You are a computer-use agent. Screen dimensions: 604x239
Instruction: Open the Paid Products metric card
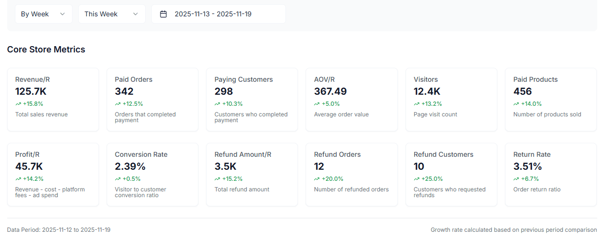(x=551, y=99)
